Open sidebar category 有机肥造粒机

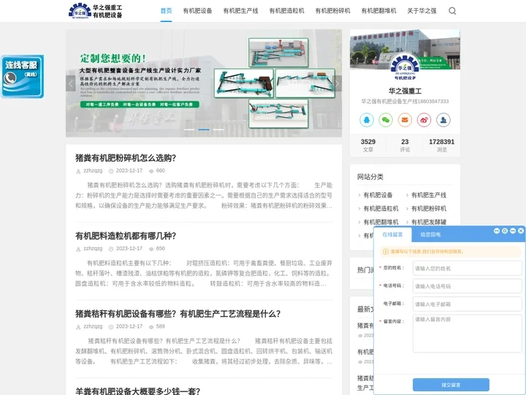(x=381, y=208)
